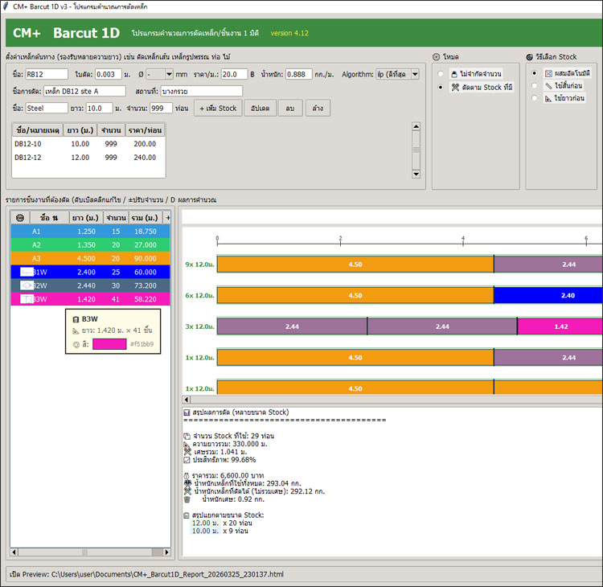Click the B3W row shape icon
Viewport: 603px width, 587px height.
coord(27,299)
